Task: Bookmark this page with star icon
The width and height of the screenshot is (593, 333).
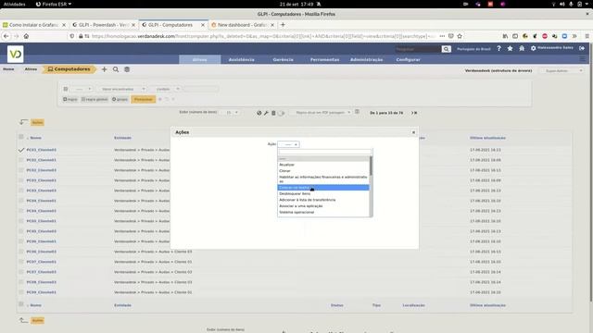Action: 460,36
